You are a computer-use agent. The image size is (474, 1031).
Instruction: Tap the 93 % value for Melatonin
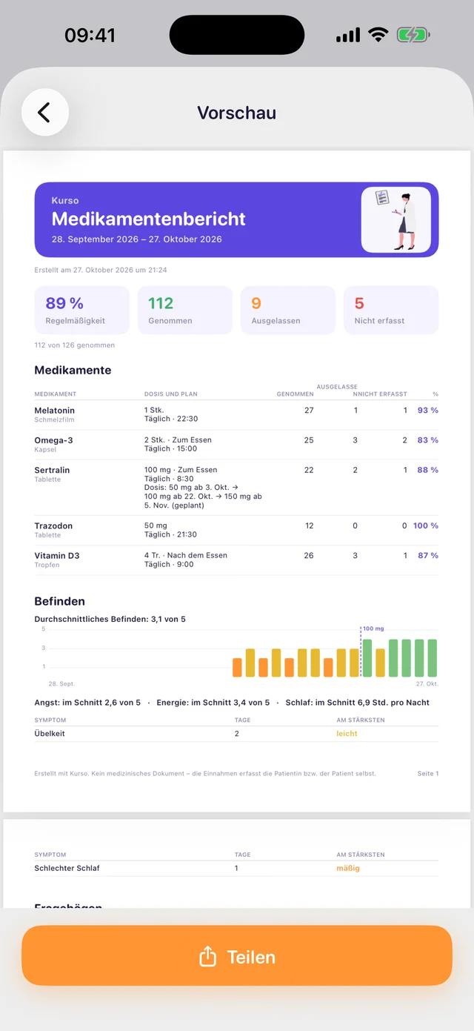pyautogui.click(x=427, y=410)
